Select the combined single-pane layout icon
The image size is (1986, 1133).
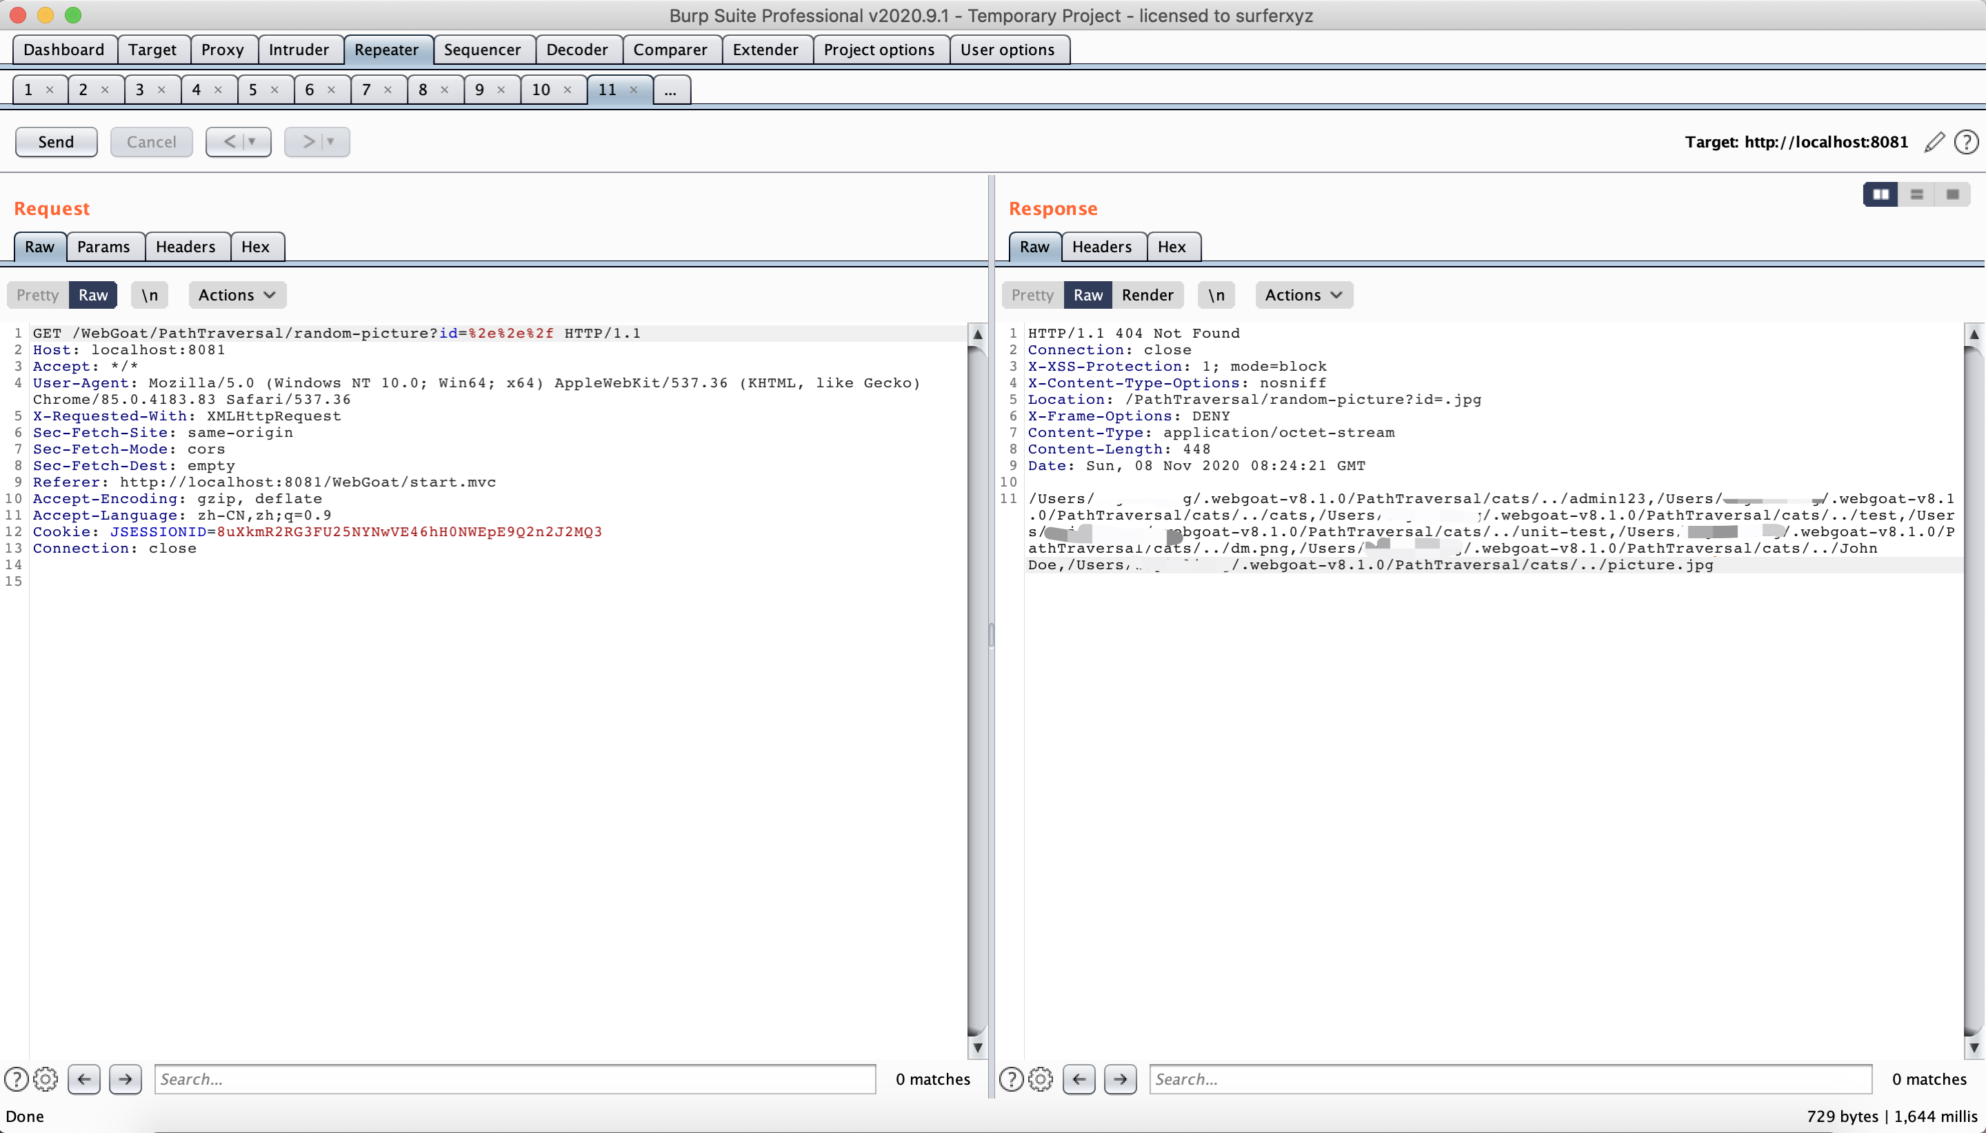(x=1952, y=194)
